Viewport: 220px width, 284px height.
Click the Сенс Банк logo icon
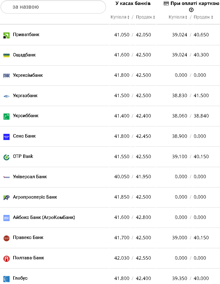[x=6, y=137]
